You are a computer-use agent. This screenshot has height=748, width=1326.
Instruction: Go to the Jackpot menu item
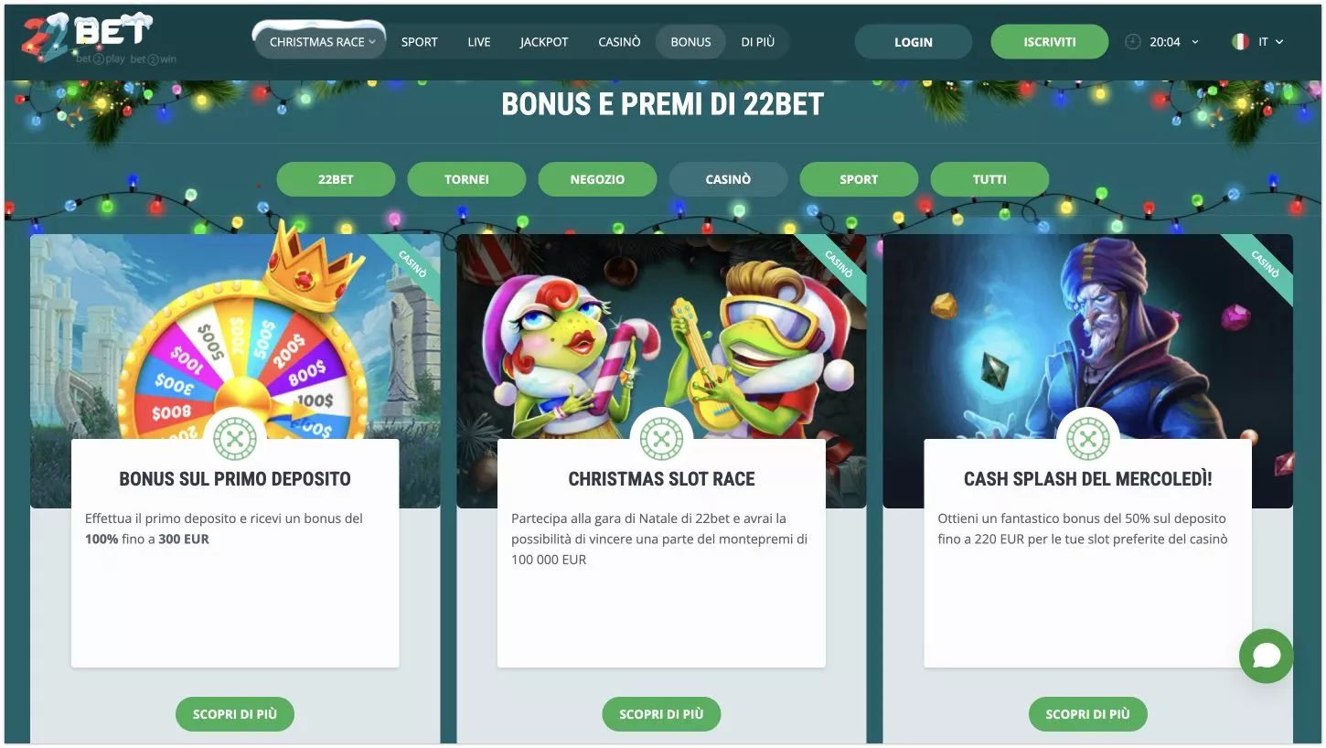point(544,42)
